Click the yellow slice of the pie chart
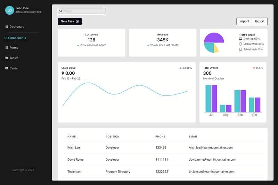 point(216,49)
